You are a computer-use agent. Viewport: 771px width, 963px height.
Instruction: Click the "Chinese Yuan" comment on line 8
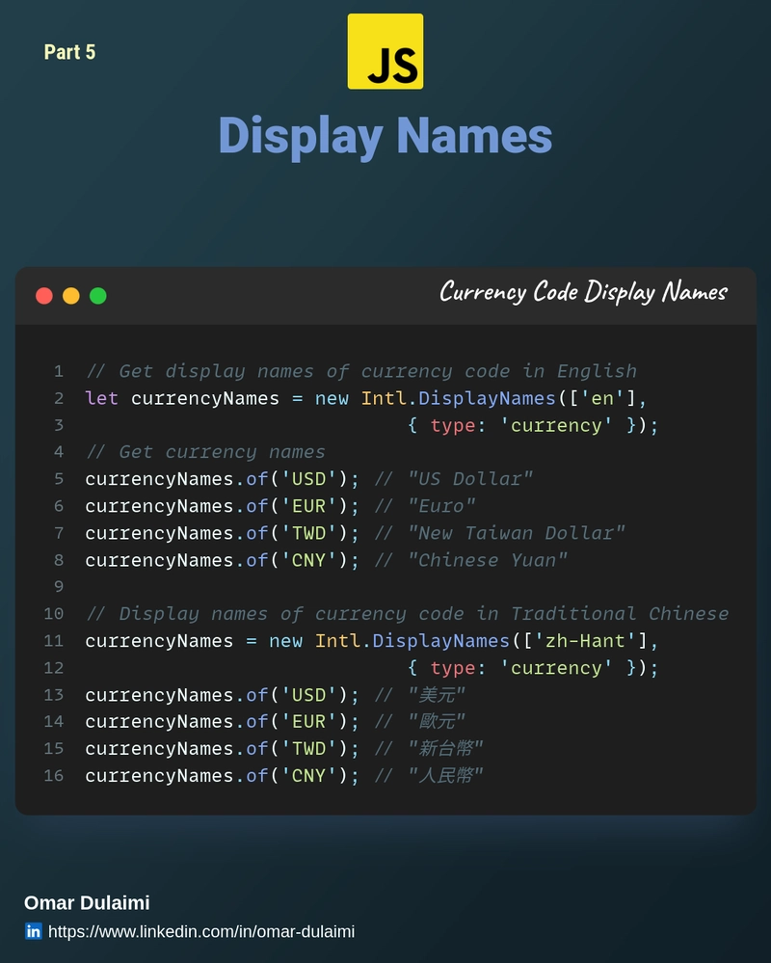coord(487,560)
